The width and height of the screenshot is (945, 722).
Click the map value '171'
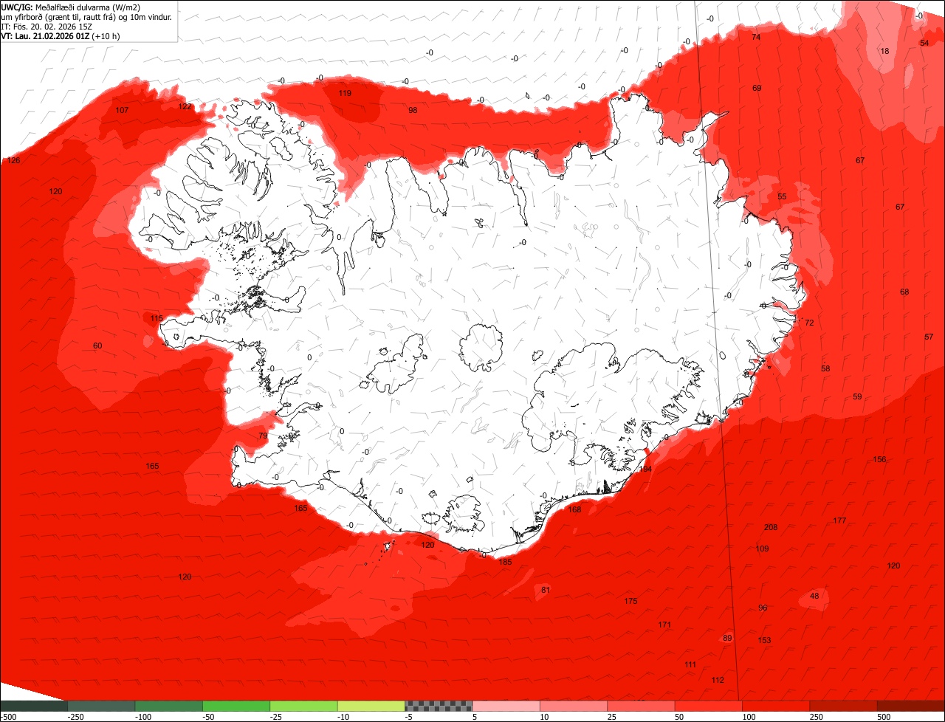pyautogui.click(x=664, y=625)
